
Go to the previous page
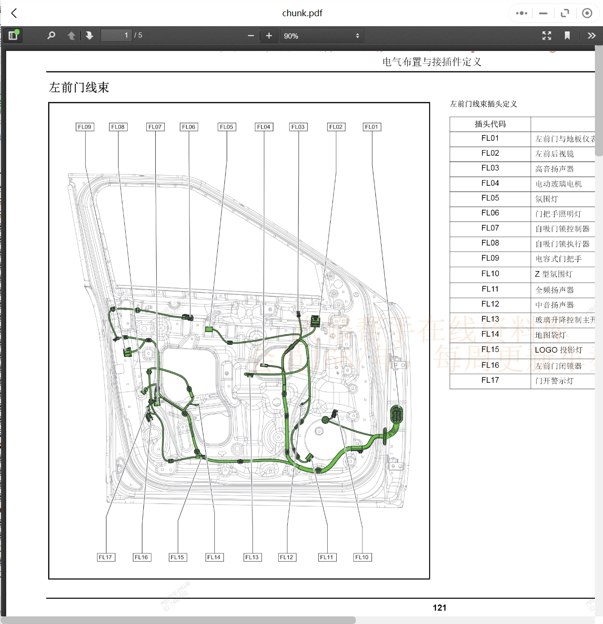[71, 36]
